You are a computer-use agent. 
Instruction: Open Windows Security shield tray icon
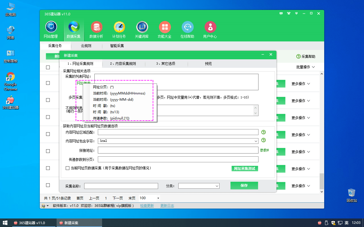[x=334, y=223]
